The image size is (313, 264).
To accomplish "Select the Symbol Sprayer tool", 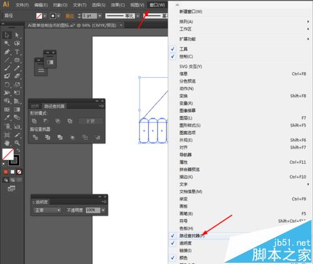I will (7, 126).
